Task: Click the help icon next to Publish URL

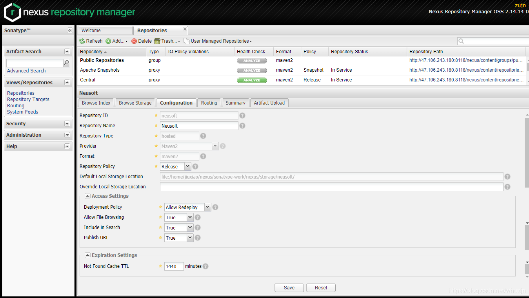Action: coord(198,238)
